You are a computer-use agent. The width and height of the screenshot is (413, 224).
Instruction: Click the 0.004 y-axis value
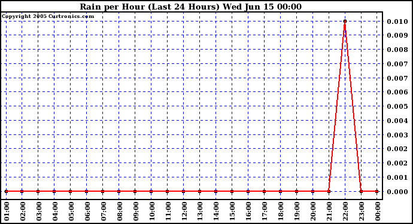click(397, 121)
